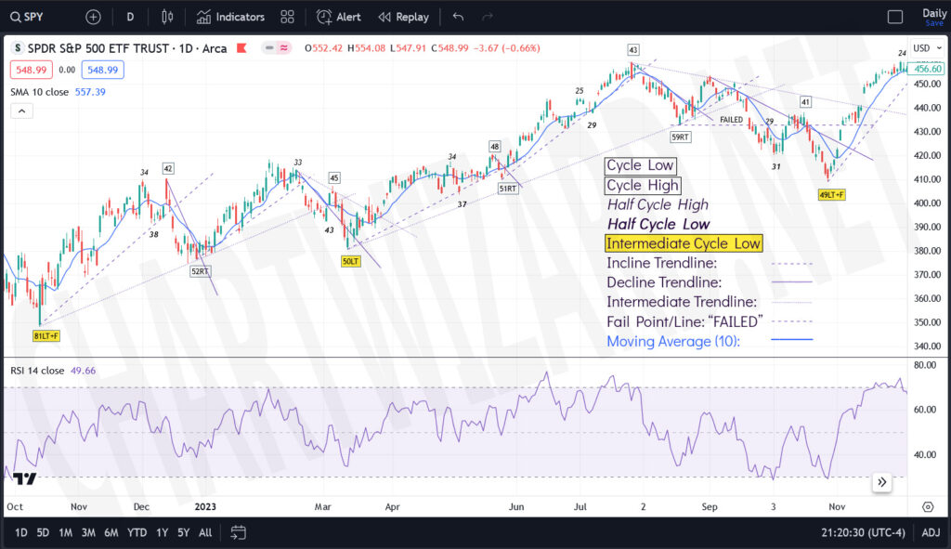Open the chart axis settings gear icon
Screen dimensions: 951x549
click(x=927, y=506)
